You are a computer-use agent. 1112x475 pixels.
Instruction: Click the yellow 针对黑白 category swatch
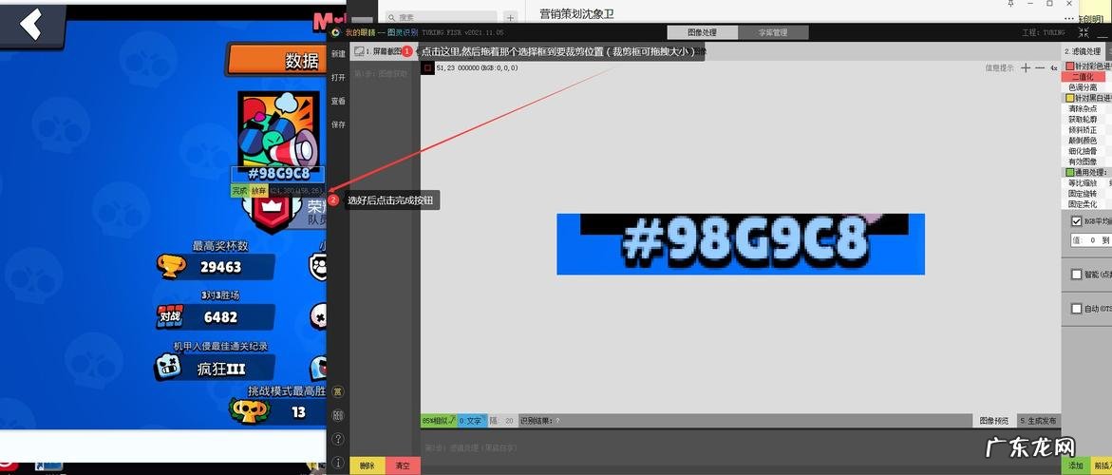click(x=1070, y=98)
